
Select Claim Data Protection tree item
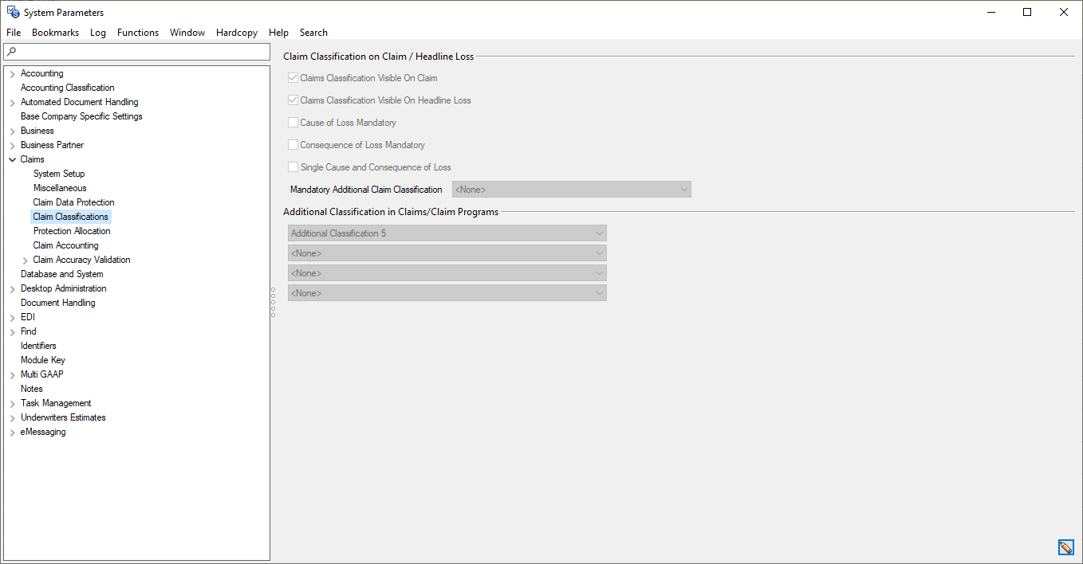[x=73, y=202]
